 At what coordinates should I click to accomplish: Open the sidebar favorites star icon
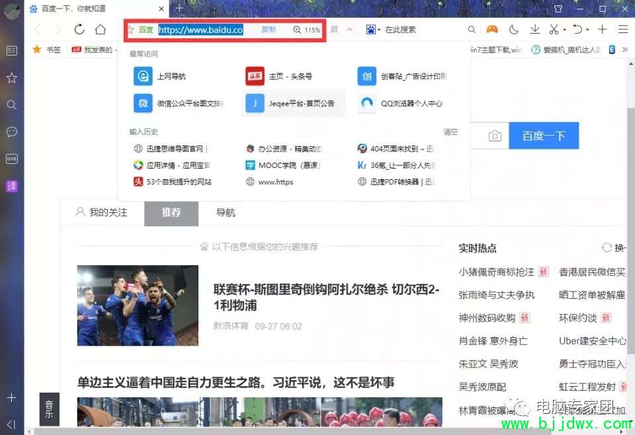point(12,78)
